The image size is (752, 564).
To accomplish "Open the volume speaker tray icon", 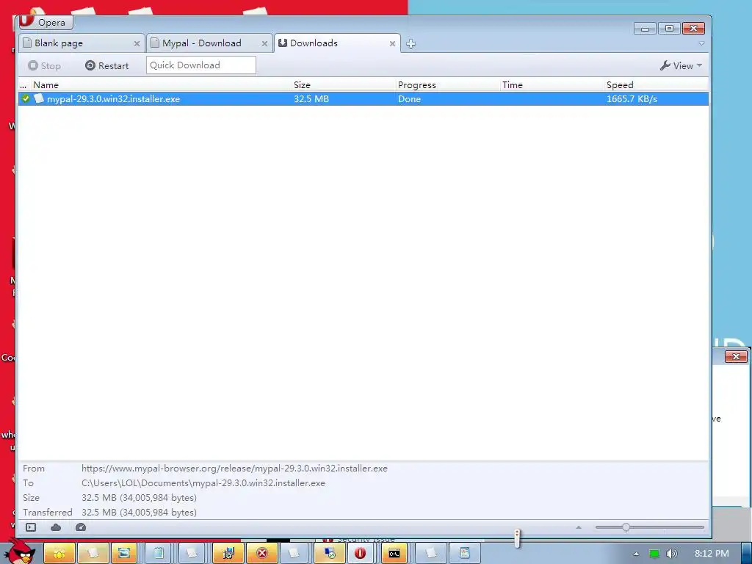I will [672, 554].
